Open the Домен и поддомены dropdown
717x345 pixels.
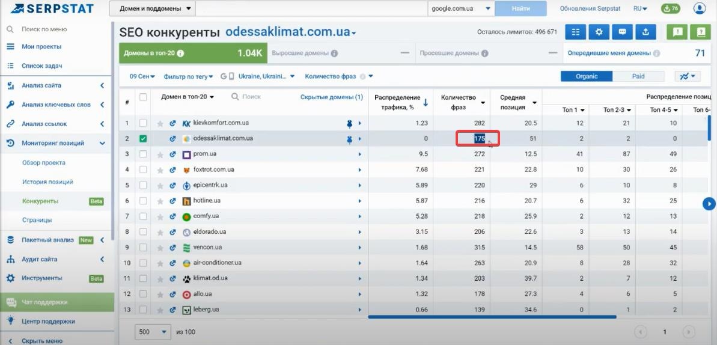(152, 8)
